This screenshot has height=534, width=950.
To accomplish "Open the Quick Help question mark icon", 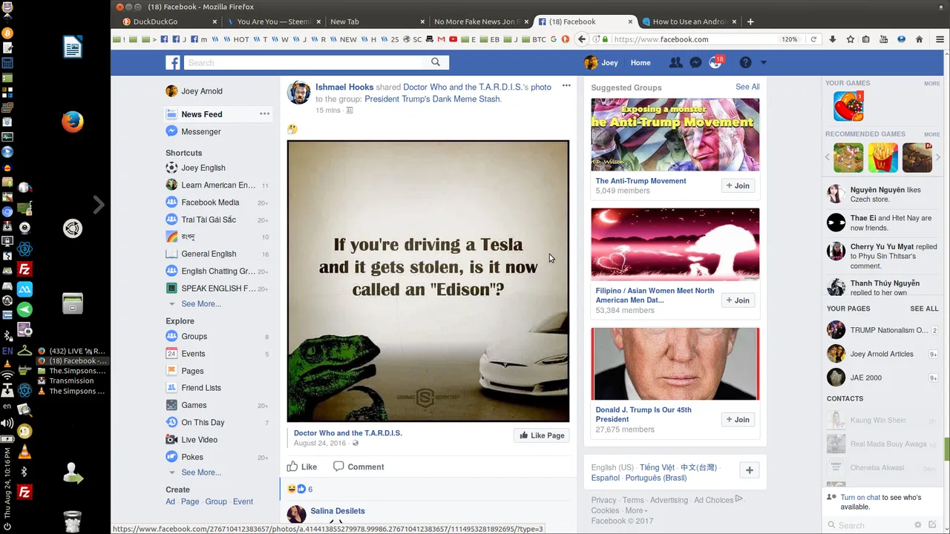I will click(x=745, y=63).
